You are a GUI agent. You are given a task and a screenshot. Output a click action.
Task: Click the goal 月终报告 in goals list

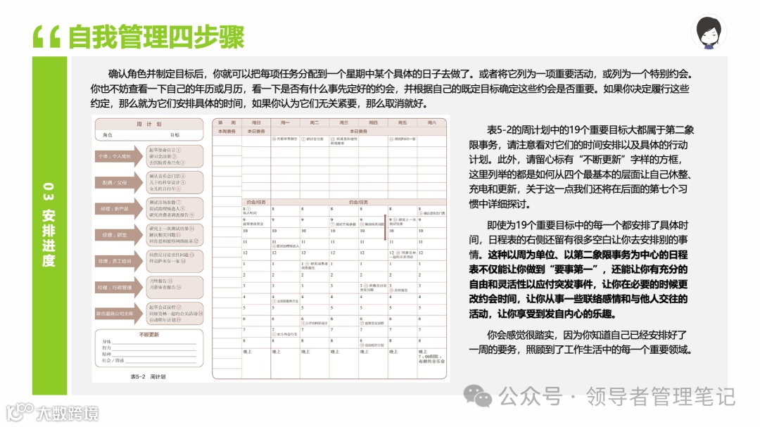[x=161, y=281]
